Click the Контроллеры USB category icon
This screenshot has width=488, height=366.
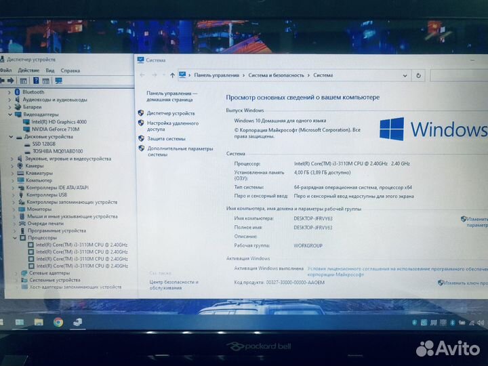pyautogui.click(x=21, y=195)
